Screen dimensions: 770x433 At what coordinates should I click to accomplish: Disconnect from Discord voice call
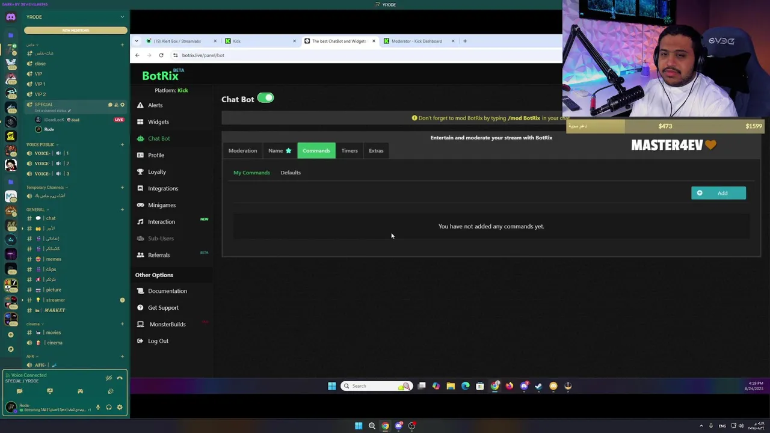[120, 378]
